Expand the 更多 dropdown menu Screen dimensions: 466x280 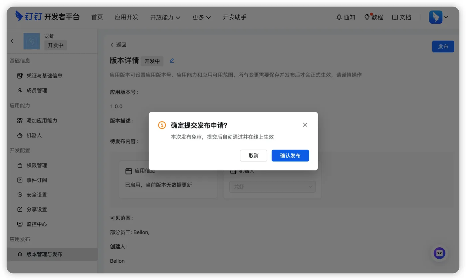pos(202,17)
